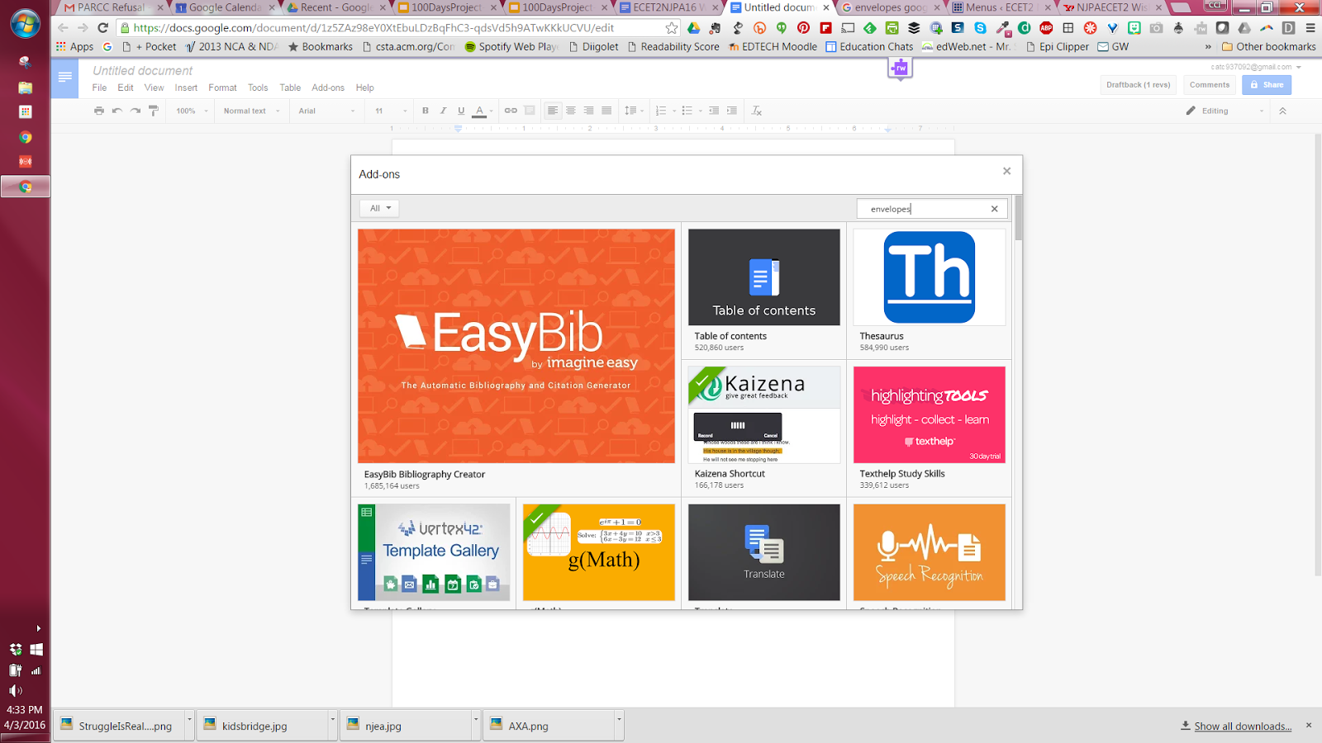
Task: Click increase indent icon
Action: pyautogui.click(x=732, y=111)
